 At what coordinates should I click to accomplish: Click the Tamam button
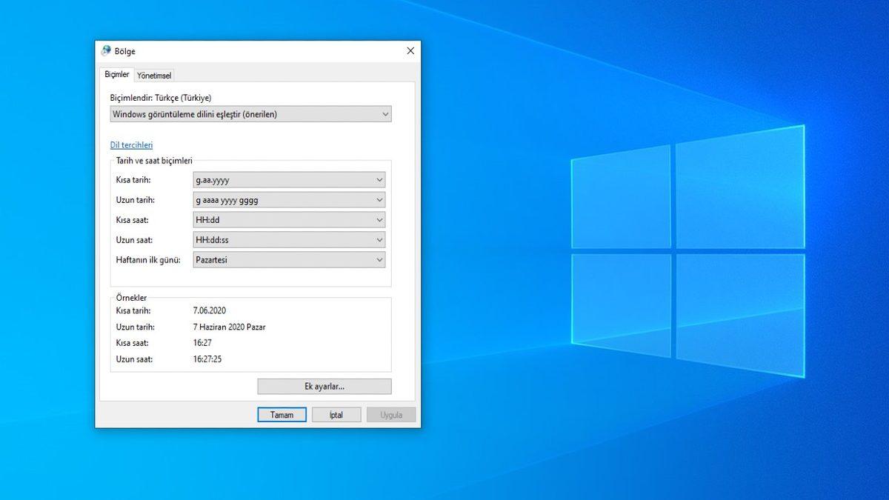tap(282, 415)
